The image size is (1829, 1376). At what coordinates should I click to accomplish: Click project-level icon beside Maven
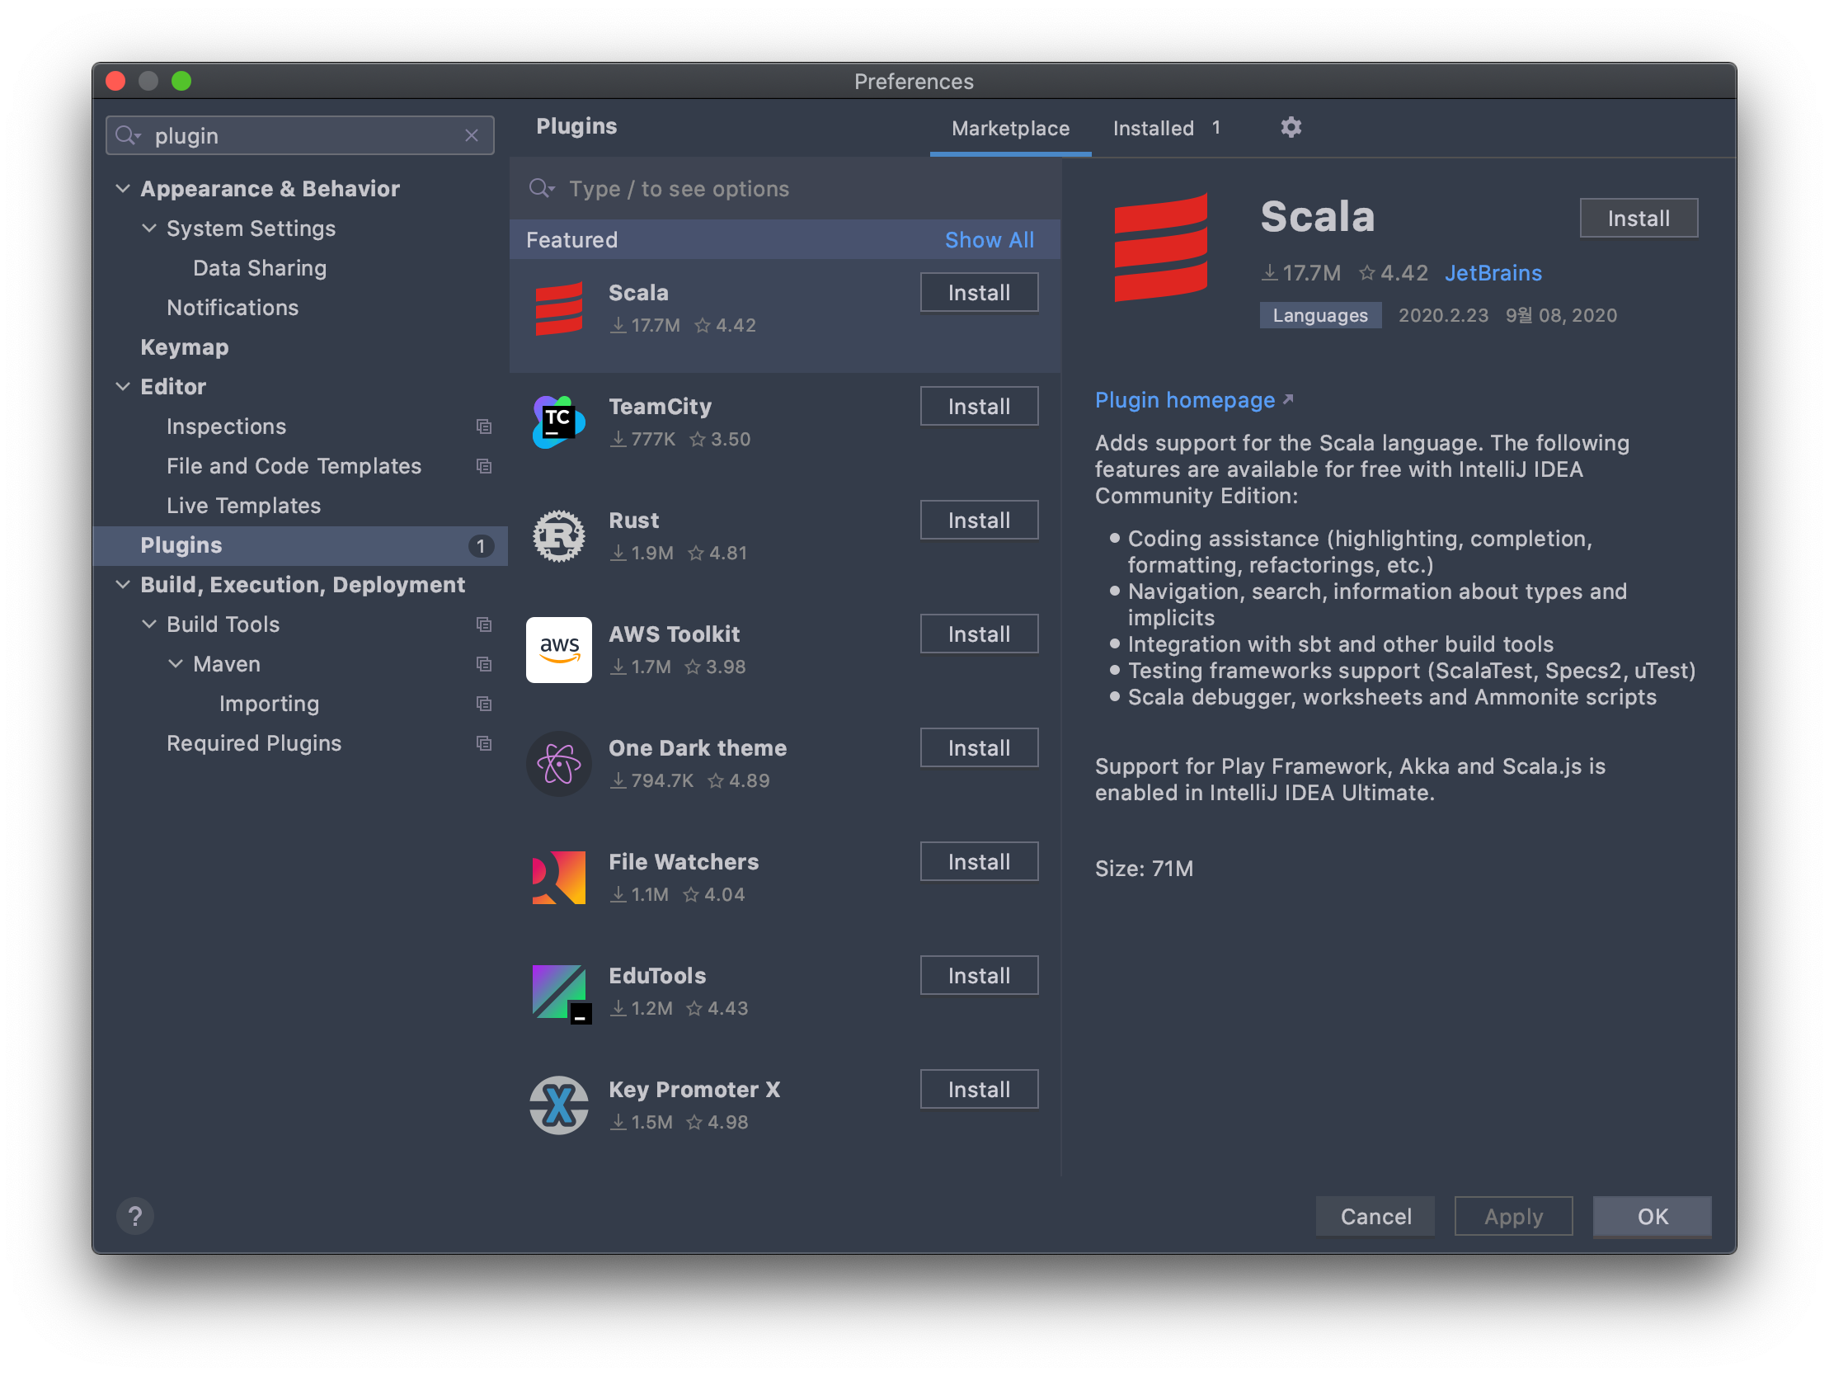pos(484,664)
